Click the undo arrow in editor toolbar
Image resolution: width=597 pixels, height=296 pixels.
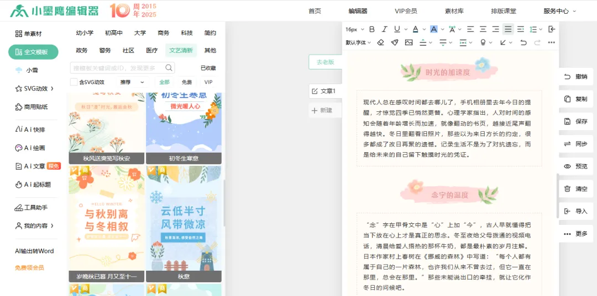[x=523, y=42]
